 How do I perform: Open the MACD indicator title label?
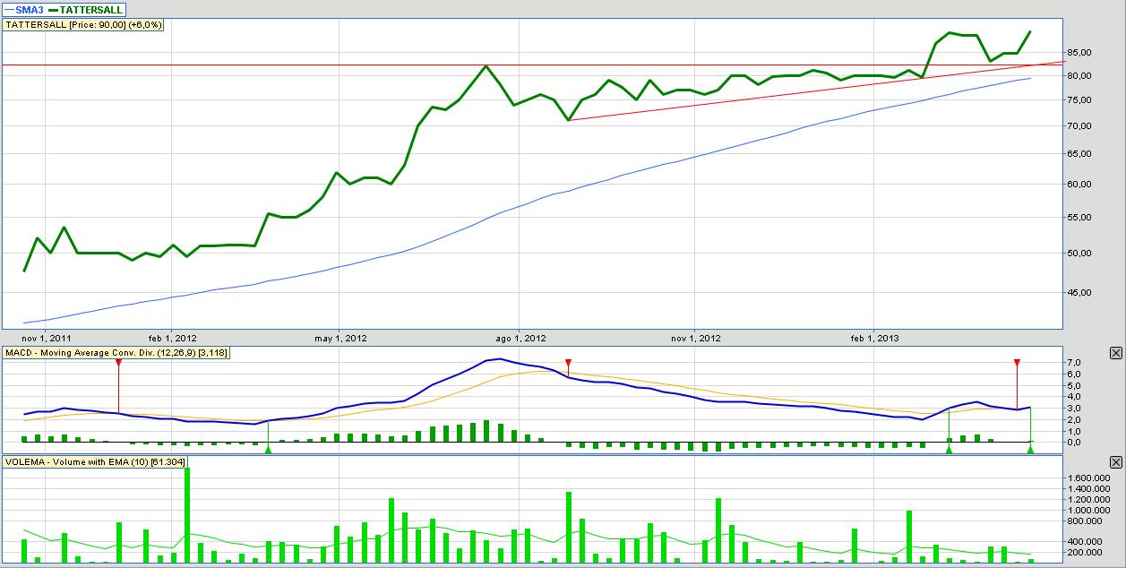click(116, 353)
